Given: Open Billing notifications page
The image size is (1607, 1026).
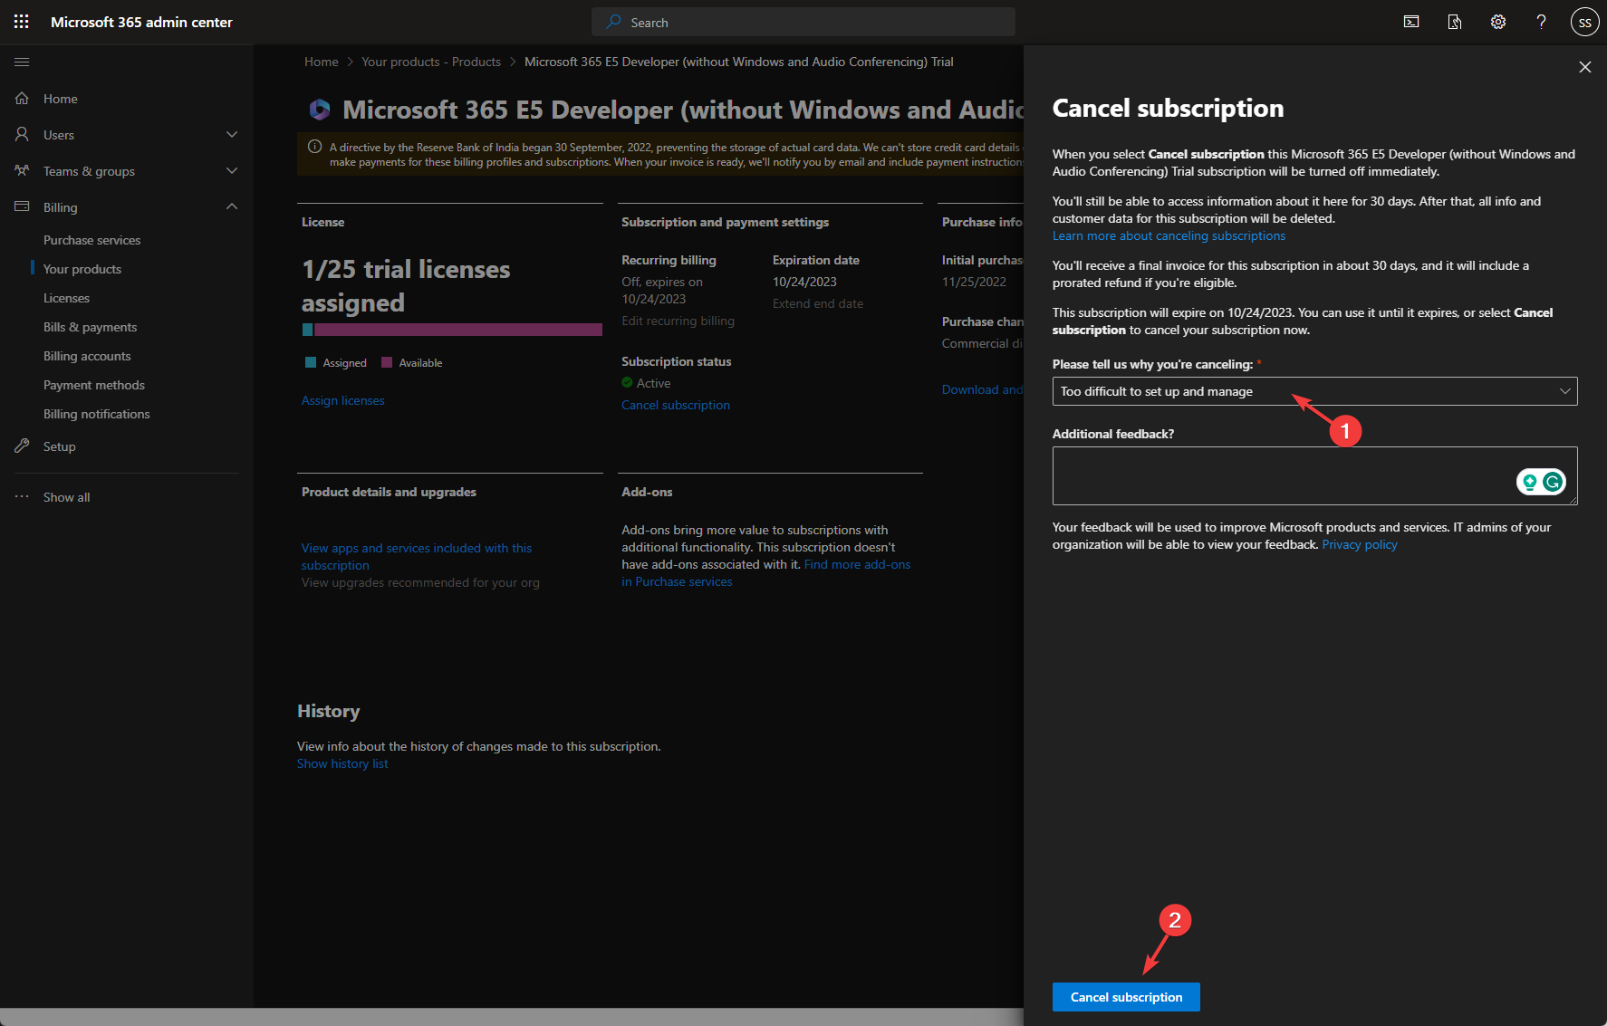Looking at the screenshot, I should point(97,414).
